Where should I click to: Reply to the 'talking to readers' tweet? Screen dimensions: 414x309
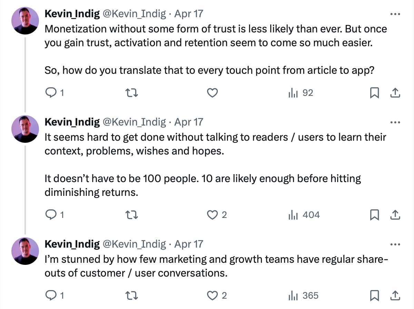pos(51,215)
